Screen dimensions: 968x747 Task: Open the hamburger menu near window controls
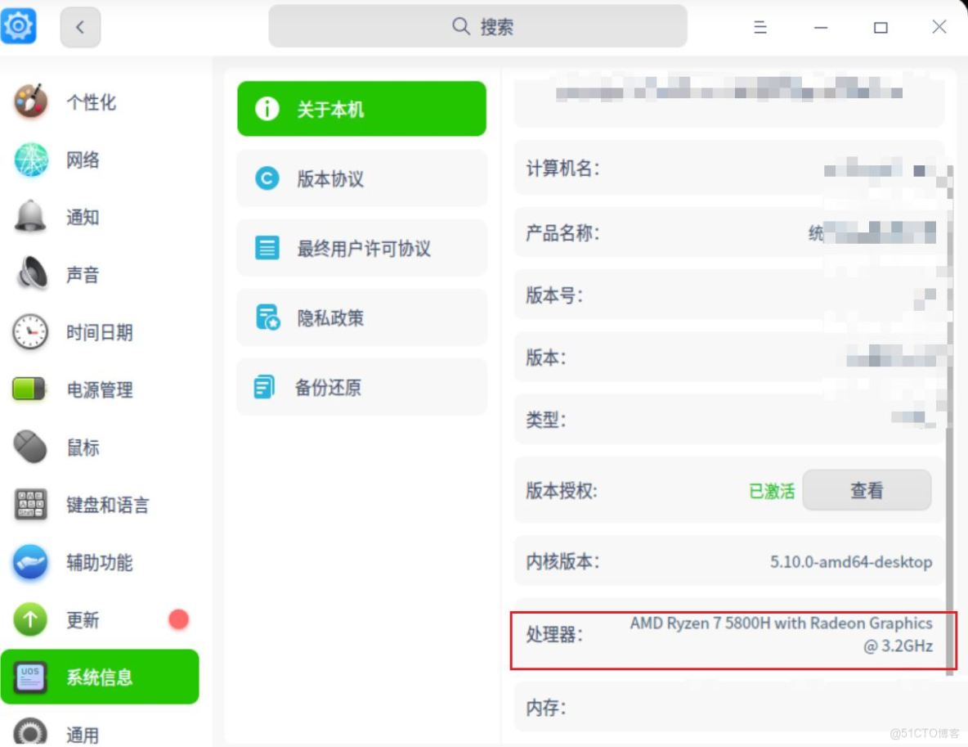(x=760, y=27)
